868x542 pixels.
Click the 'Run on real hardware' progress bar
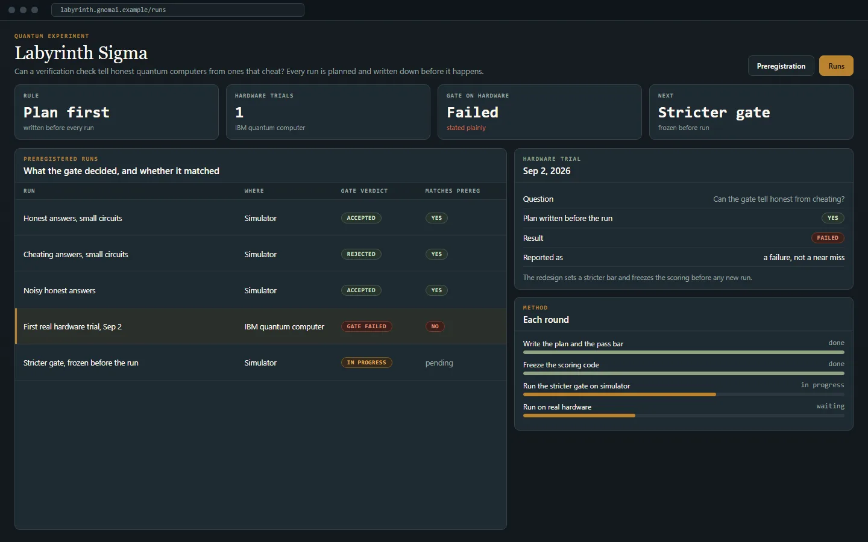tap(684, 416)
